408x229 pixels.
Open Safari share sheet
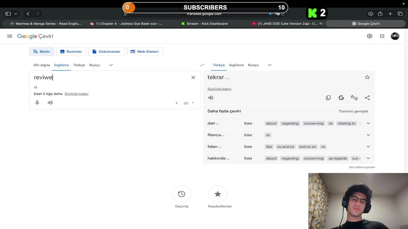(380, 14)
